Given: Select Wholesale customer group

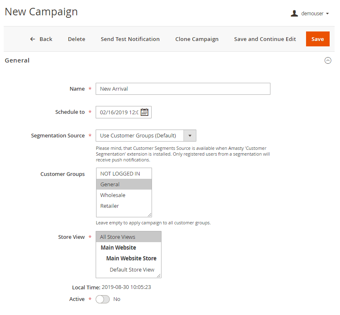Looking at the screenshot, I should [113, 195].
